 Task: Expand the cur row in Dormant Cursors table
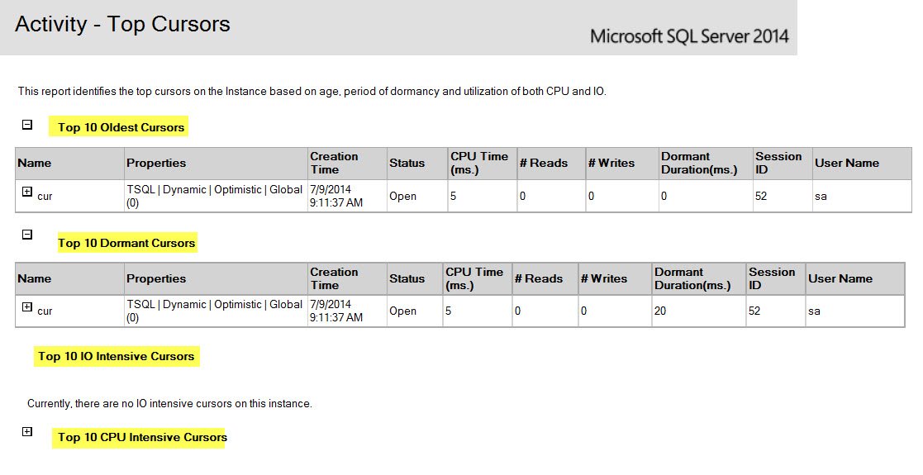[27, 307]
